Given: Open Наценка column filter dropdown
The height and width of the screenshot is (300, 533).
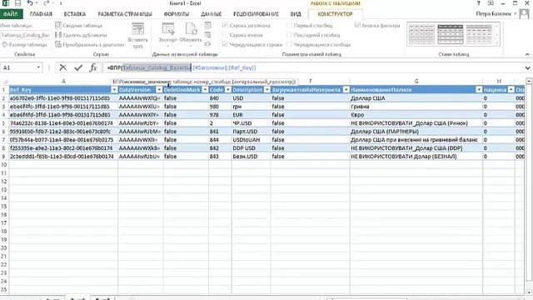Looking at the screenshot, I should (x=511, y=90).
